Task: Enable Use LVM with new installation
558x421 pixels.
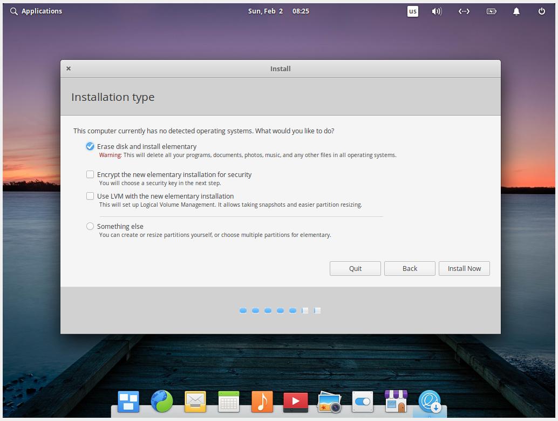Action: tap(90, 196)
